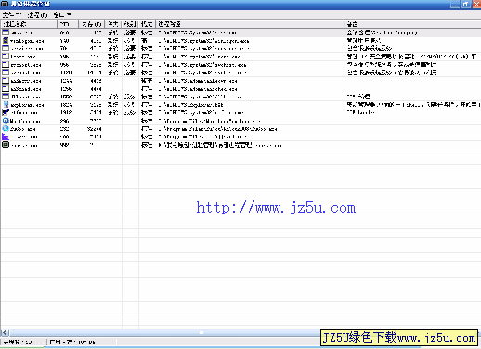The image size is (481, 349).
Task: Click the horizontal scrollbar left arrow
Action: coord(5,333)
